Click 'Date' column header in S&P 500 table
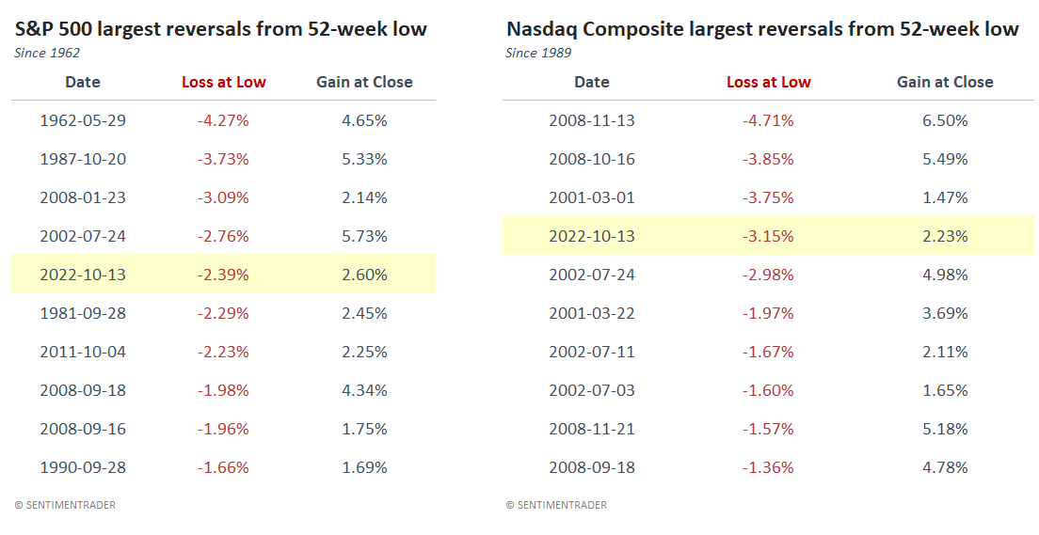This screenshot has width=1039, height=535. (x=83, y=82)
